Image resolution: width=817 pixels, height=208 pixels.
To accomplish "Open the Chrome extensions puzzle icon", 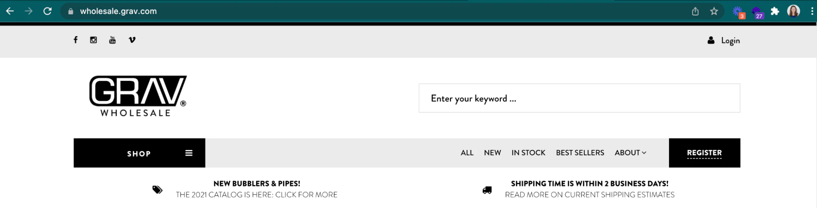I will click(775, 11).
